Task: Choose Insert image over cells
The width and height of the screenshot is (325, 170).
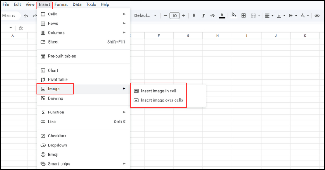Action: coord(168,100)
